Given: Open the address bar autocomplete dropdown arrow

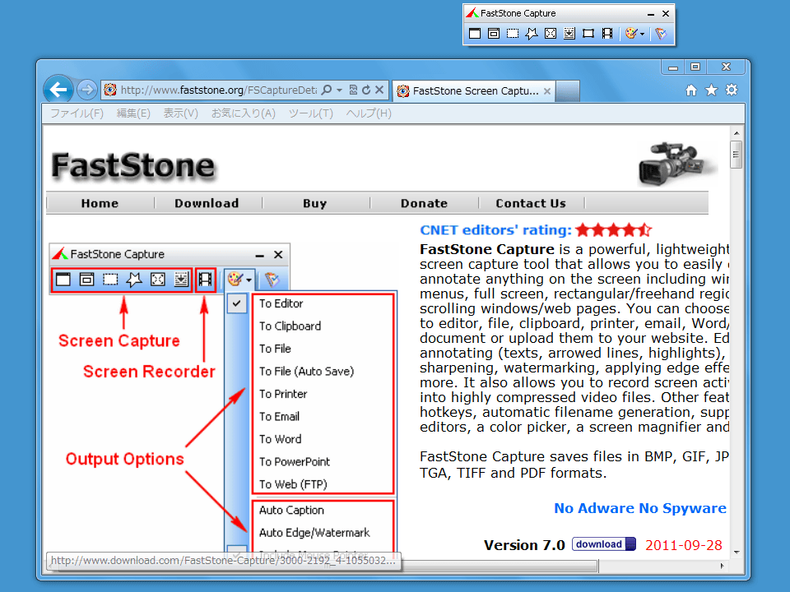Looking at the screenshot, I should (x=340, y=90).
